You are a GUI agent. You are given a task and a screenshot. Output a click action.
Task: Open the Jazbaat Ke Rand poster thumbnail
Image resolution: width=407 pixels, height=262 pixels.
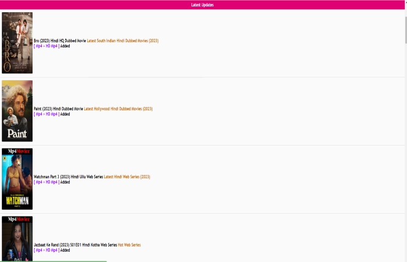click(x=17, y=239)
